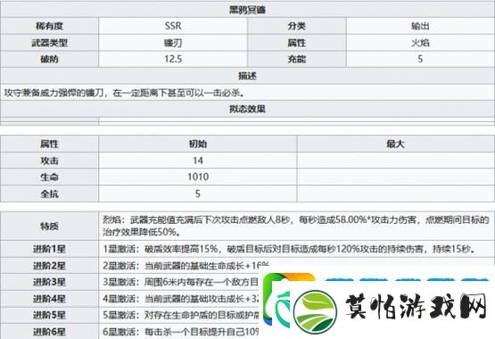Click the SSR rarity value

[173, 26]
